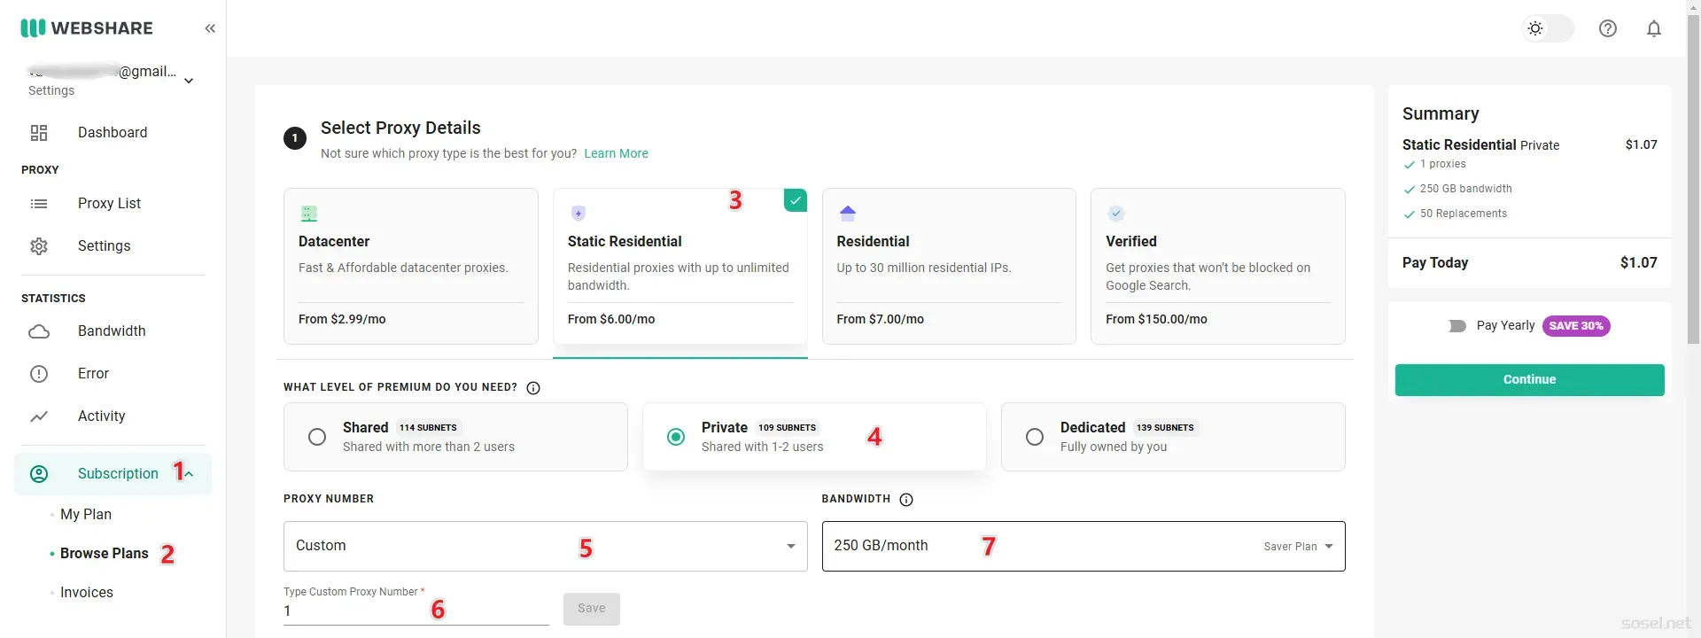Go to Browse Plans
This screenshot has width=1701, height=638.
click(x=105, y=554)
